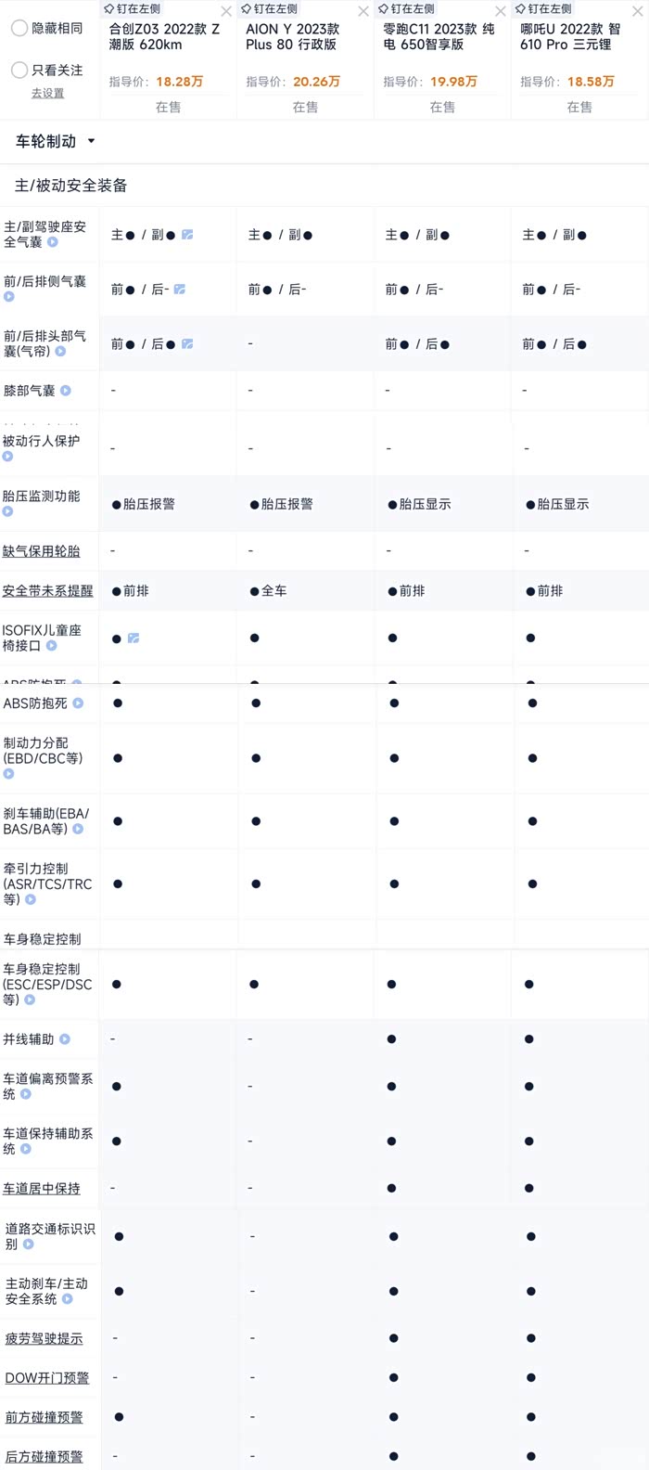Viewport: 649px width, 1470px height.
Task: Open the 零跑C11 2023款 car title
Action: [439, 36]
